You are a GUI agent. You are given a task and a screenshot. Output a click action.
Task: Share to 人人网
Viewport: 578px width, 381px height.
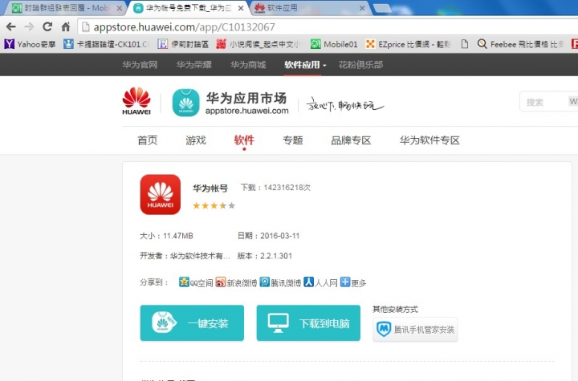320,282
